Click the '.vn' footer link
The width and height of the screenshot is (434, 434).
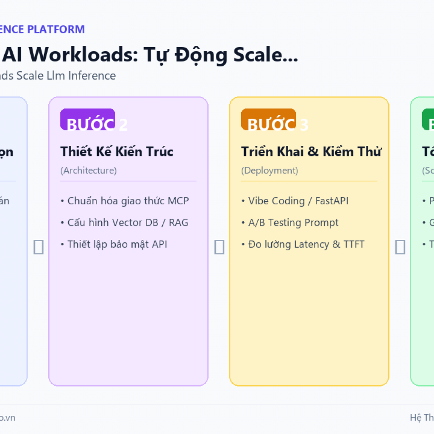tap(8, 417)
